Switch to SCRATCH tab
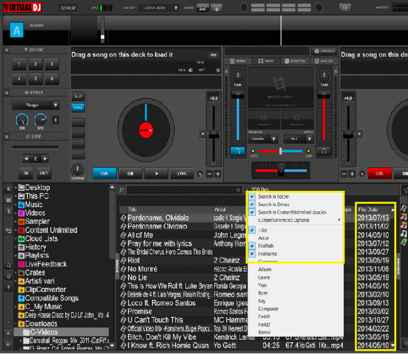This screenshot has height=359, width=408. point(294,61)
